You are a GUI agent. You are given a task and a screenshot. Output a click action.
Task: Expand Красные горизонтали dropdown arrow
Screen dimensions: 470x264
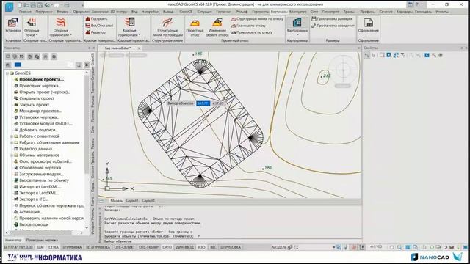pos(139,35)
